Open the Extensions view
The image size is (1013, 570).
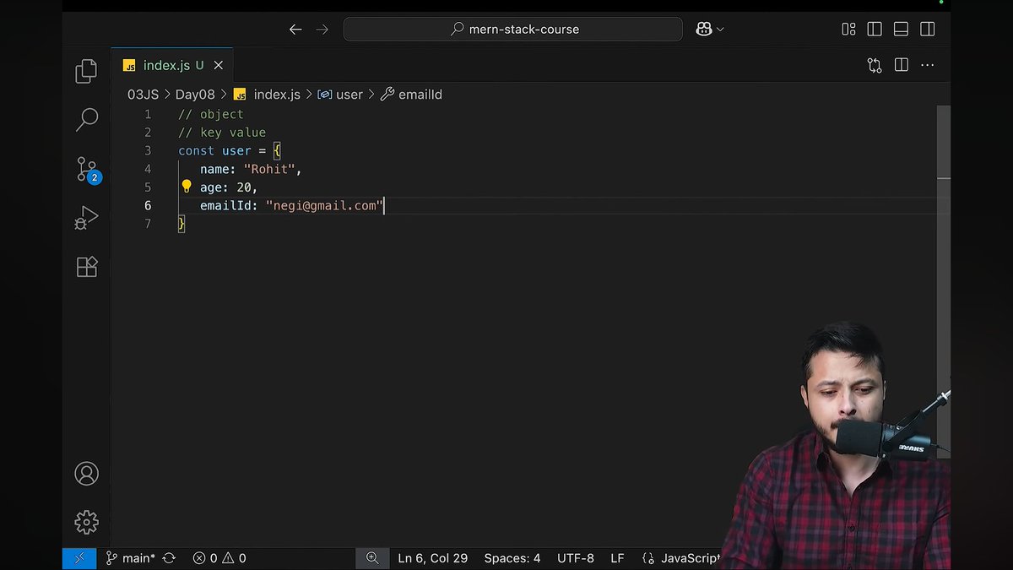click(87, 267)
